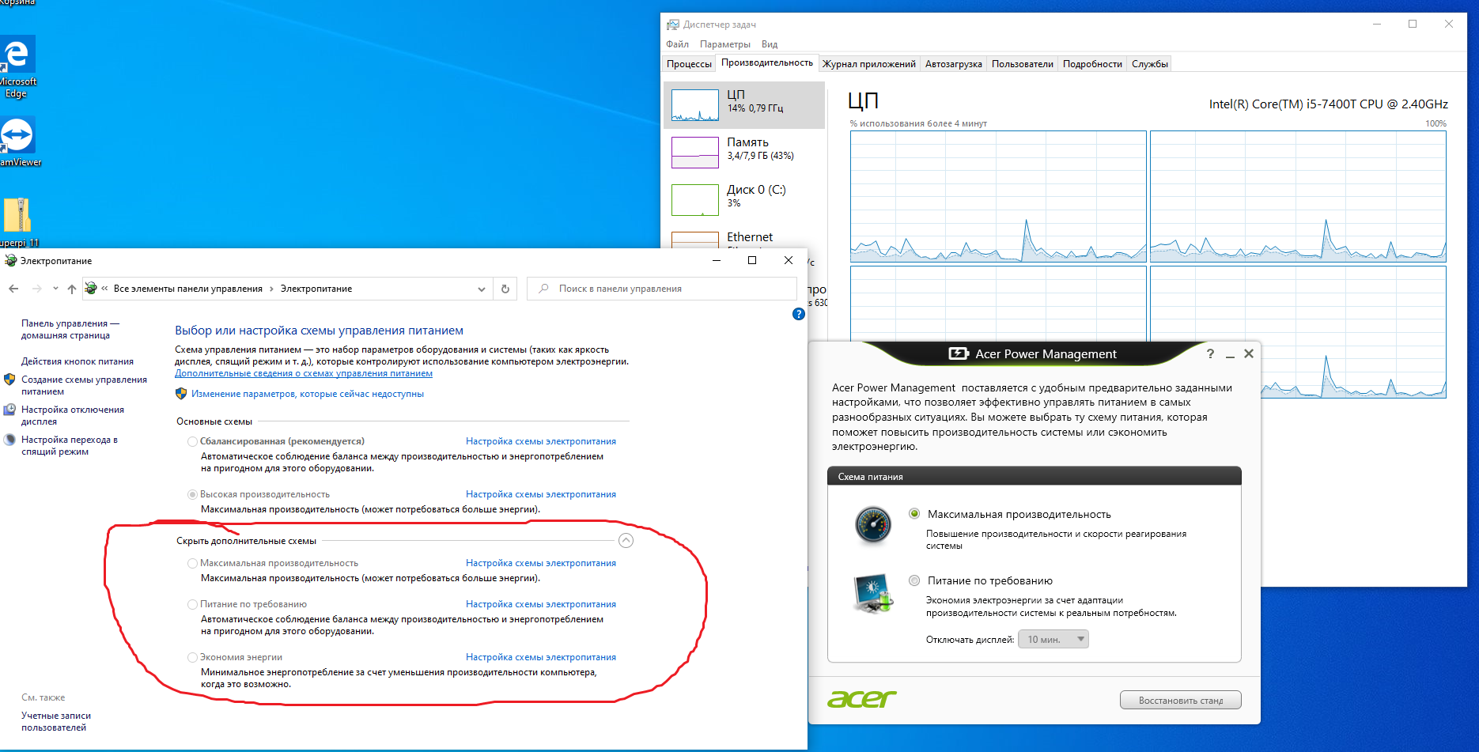Click the moon icon beside Настройка перехода в спящий режим
This screenshot has height=752, width=1479.
pyautogui.click(x=9, y=440)
